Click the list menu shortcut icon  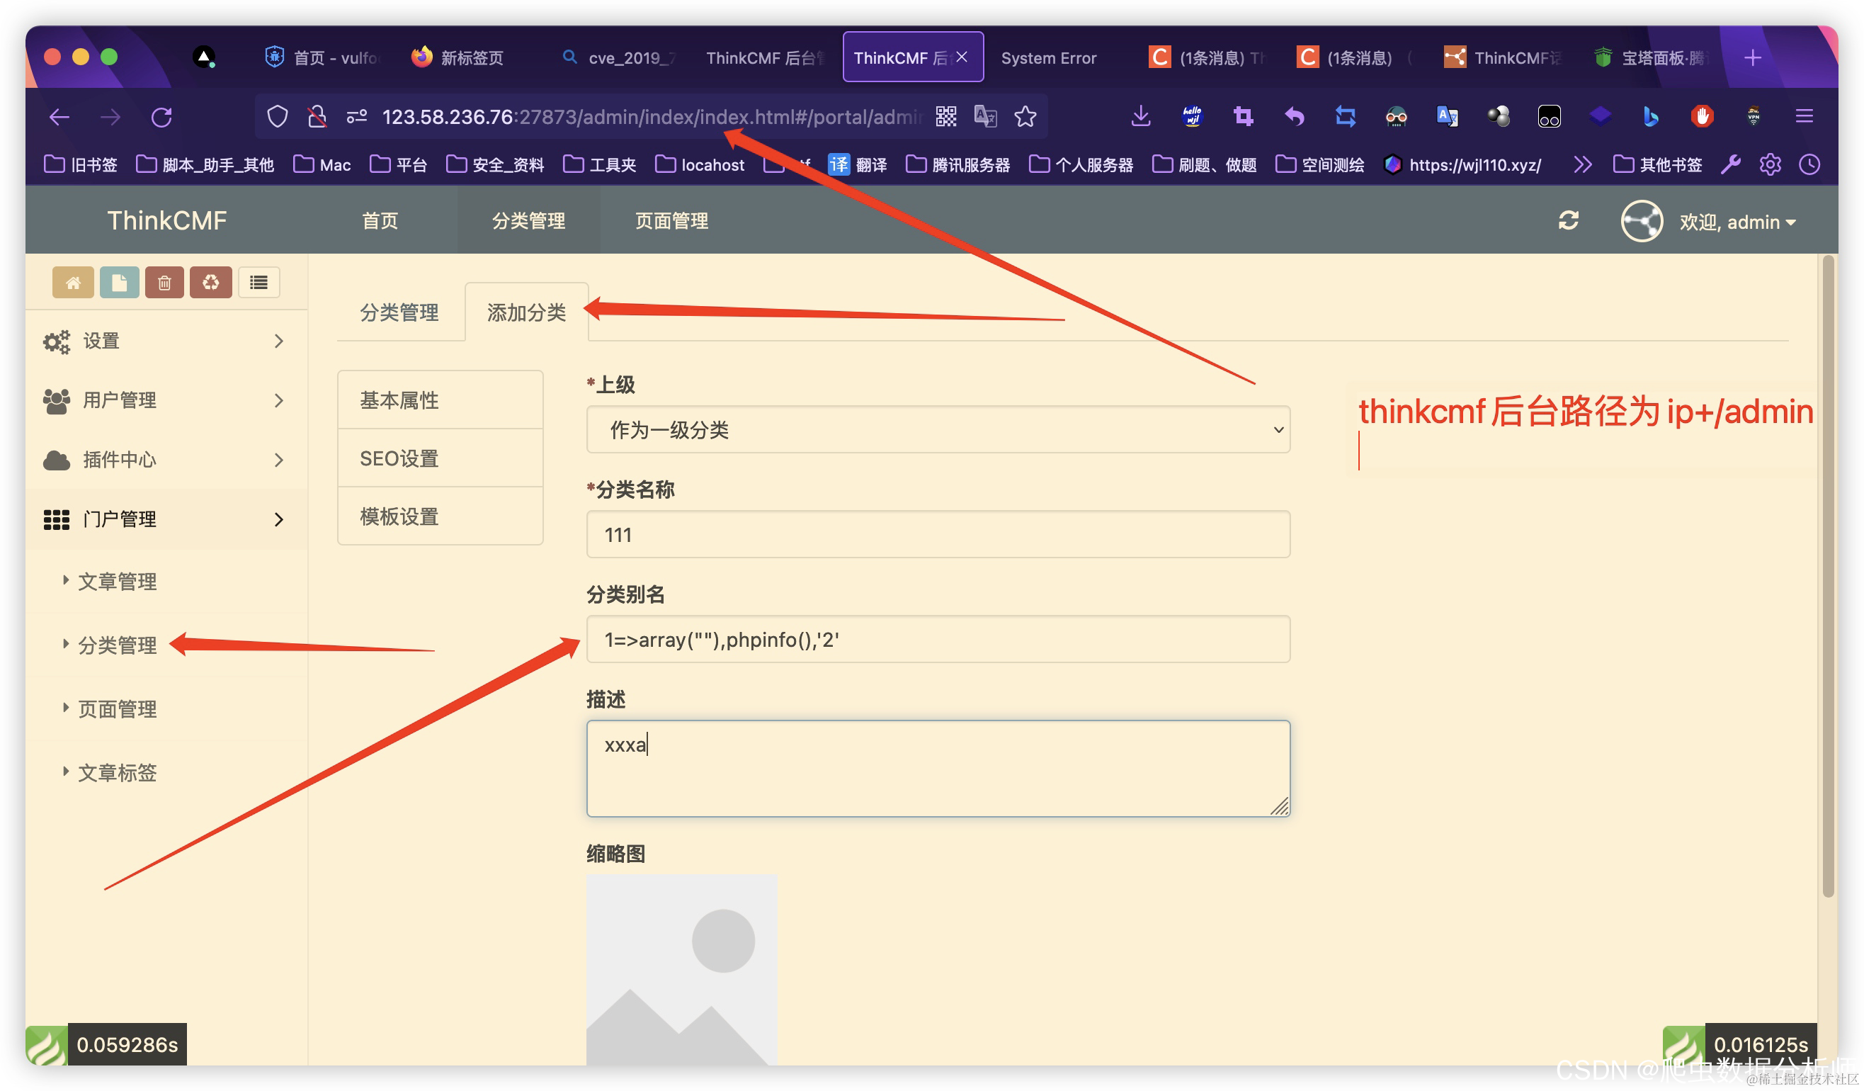(x=259, y=283)
